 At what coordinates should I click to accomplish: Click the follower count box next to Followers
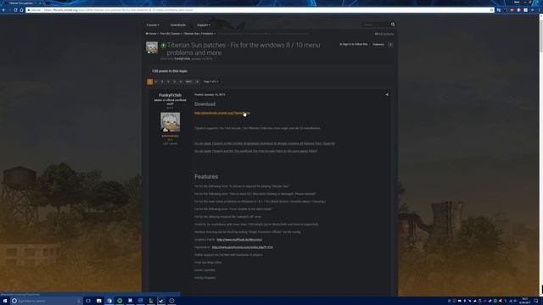(x=390, y=45)
